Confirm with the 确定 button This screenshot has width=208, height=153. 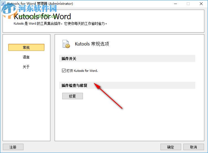pyautogui.click(x=171, y=147)
